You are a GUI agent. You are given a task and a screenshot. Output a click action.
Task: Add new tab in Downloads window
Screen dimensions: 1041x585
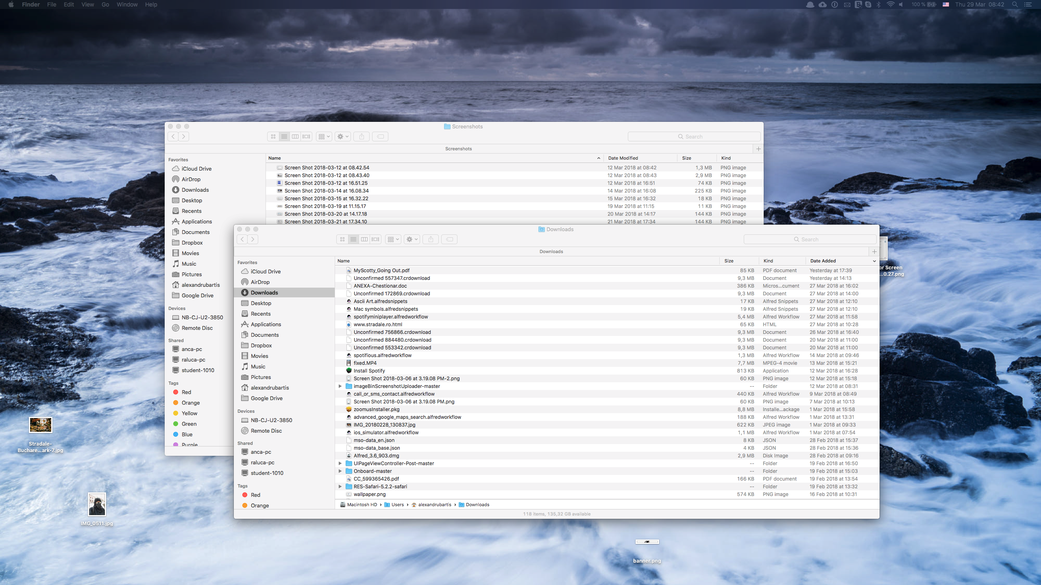[874, 251]
